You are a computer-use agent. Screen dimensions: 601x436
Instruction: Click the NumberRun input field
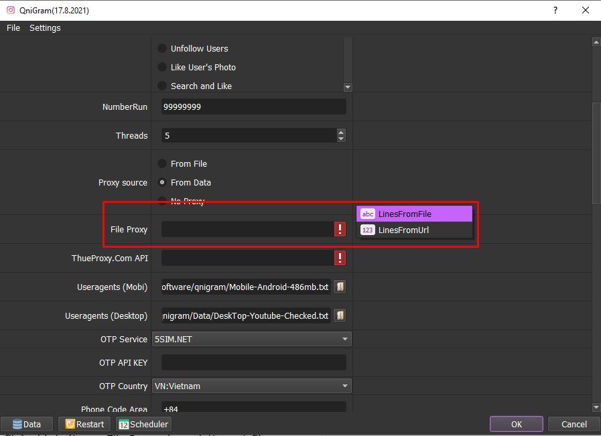tap(254, 106)
